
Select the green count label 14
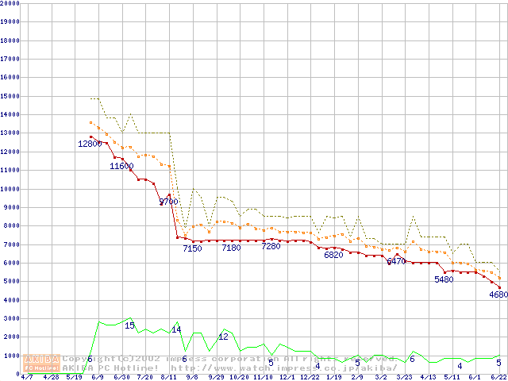[x=176, y=329]
